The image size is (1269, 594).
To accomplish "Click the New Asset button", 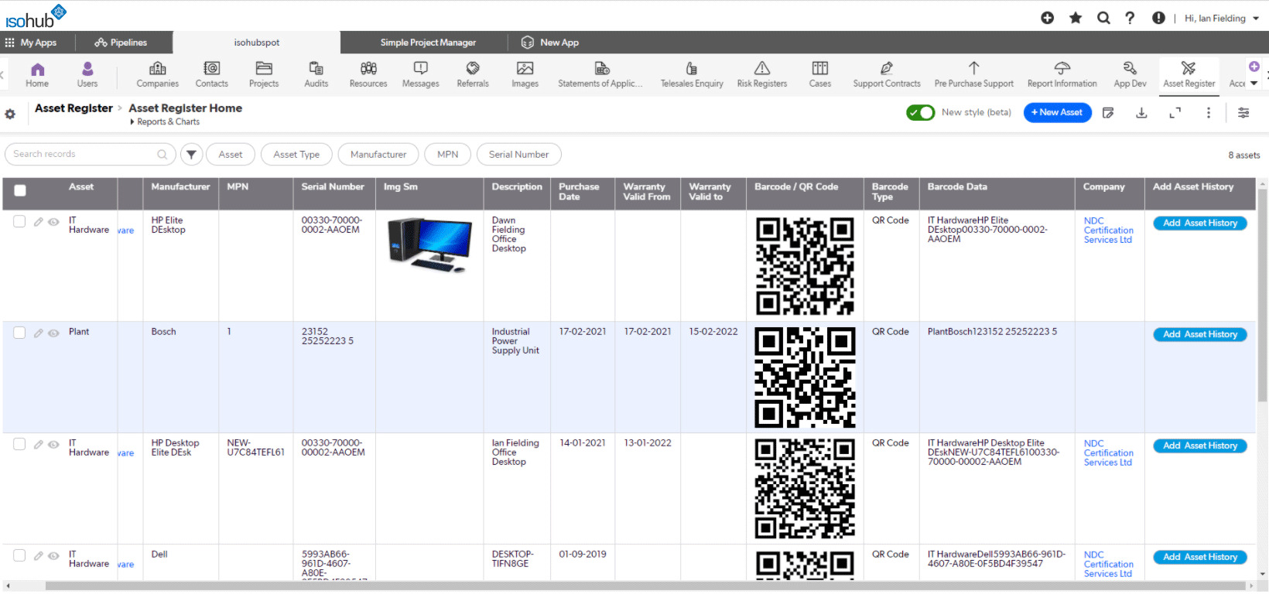I will (1057, 113).
